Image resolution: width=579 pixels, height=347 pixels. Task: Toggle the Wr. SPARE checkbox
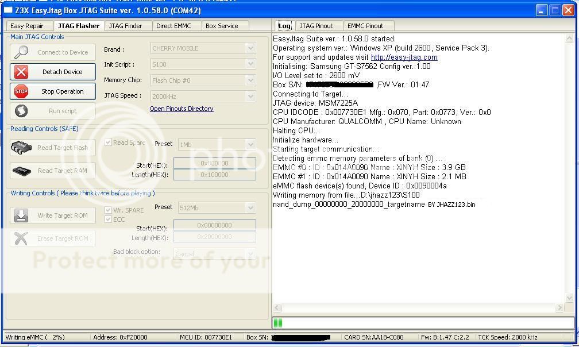click(x=108, y=210)
